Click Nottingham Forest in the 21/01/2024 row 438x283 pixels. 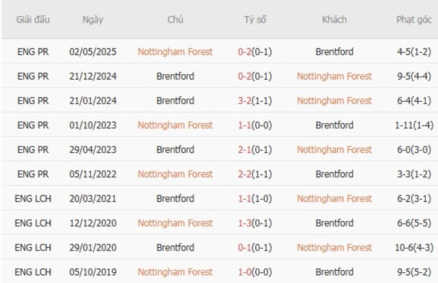click(334, 100)
